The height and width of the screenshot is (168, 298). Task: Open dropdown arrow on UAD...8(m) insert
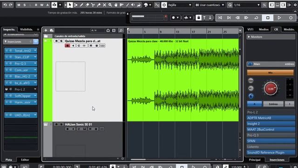point(35,115)
